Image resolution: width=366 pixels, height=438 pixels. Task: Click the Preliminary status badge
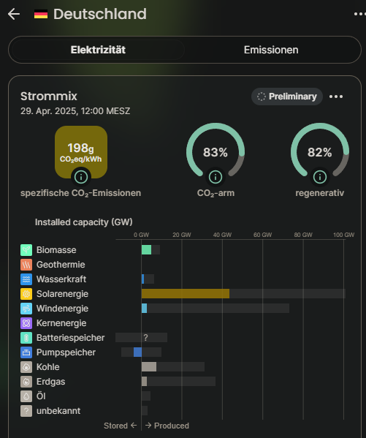coord(287,97)
